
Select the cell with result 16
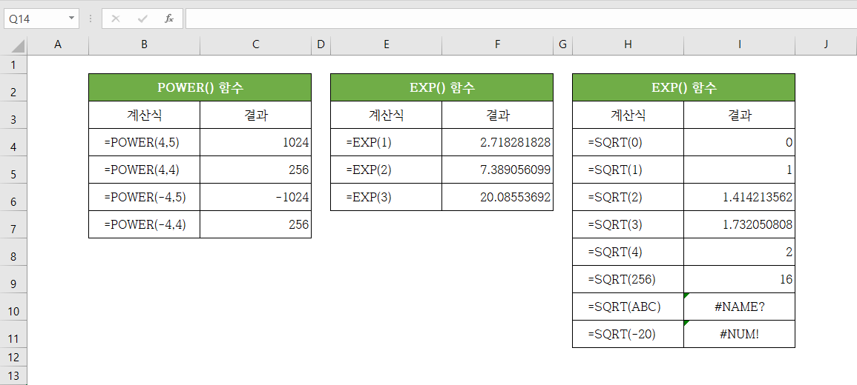point(740,279)
